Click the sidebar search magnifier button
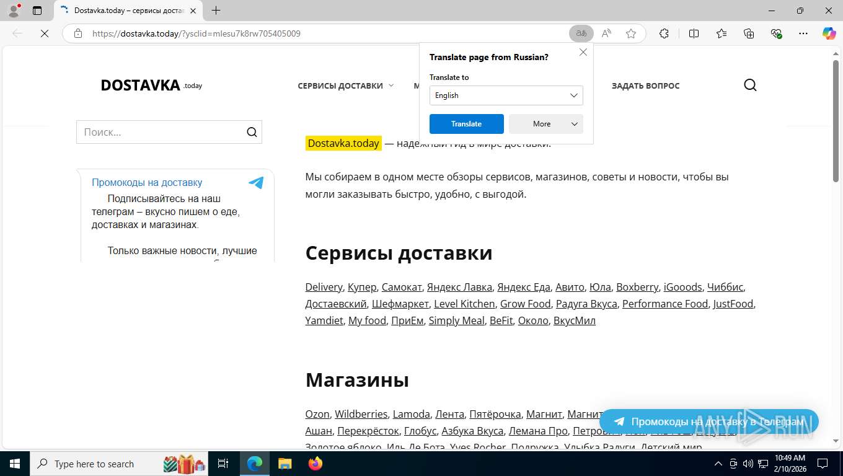This screenshot has width=843, height=476. tap(252, 132)
